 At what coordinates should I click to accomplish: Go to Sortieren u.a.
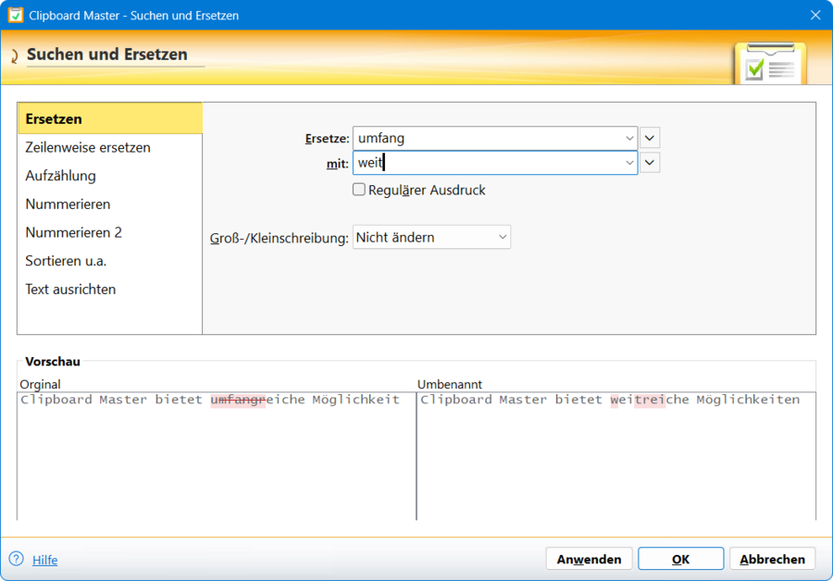coord(110,261)
